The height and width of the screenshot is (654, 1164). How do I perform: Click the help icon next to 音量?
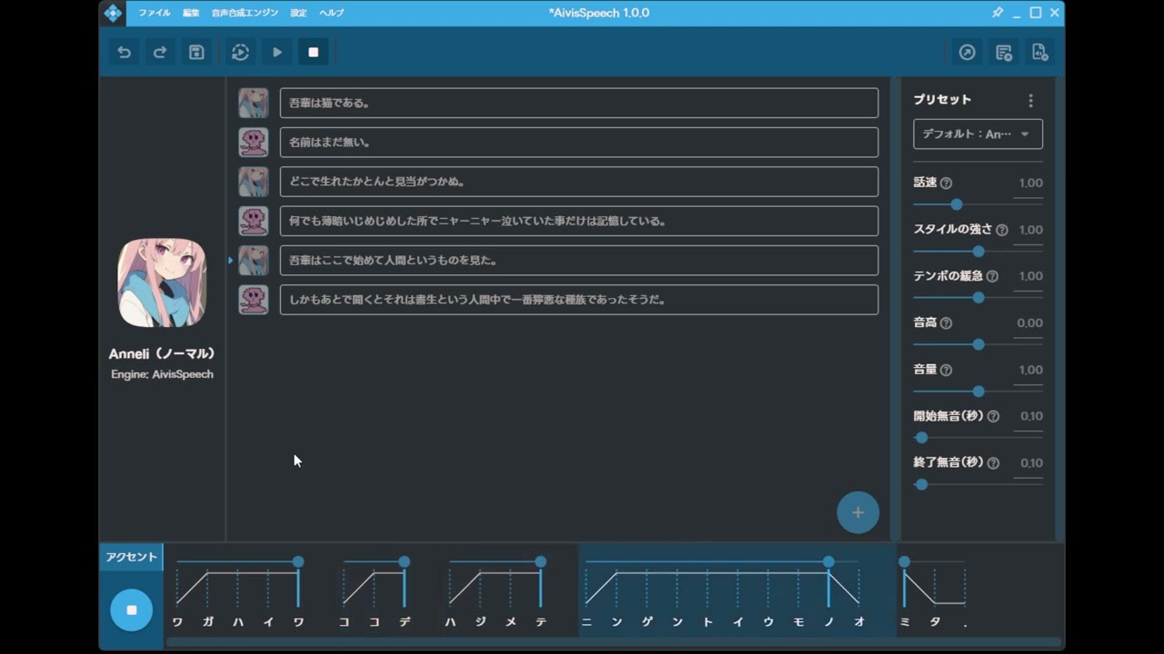pos(946,370)
